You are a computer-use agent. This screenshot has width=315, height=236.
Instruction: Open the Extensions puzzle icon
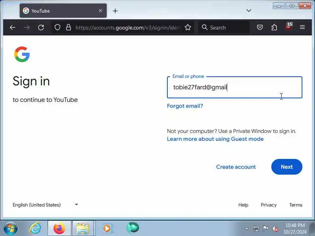point(274,27)
